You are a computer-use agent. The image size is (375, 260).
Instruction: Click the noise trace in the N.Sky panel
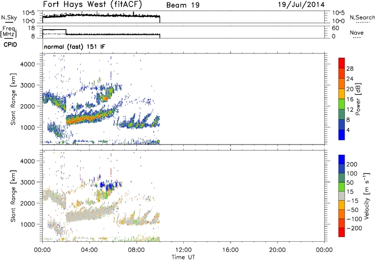click(101, 15)
